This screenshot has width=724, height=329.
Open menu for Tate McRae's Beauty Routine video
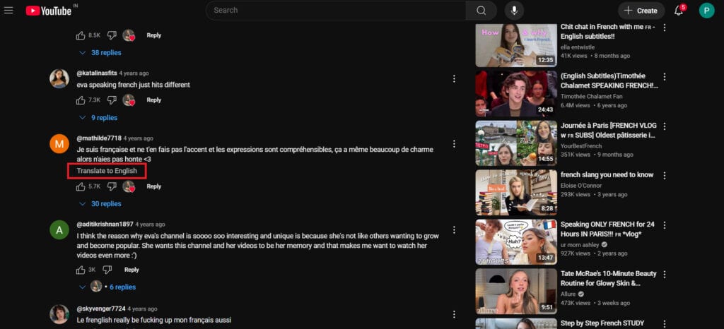665,274
